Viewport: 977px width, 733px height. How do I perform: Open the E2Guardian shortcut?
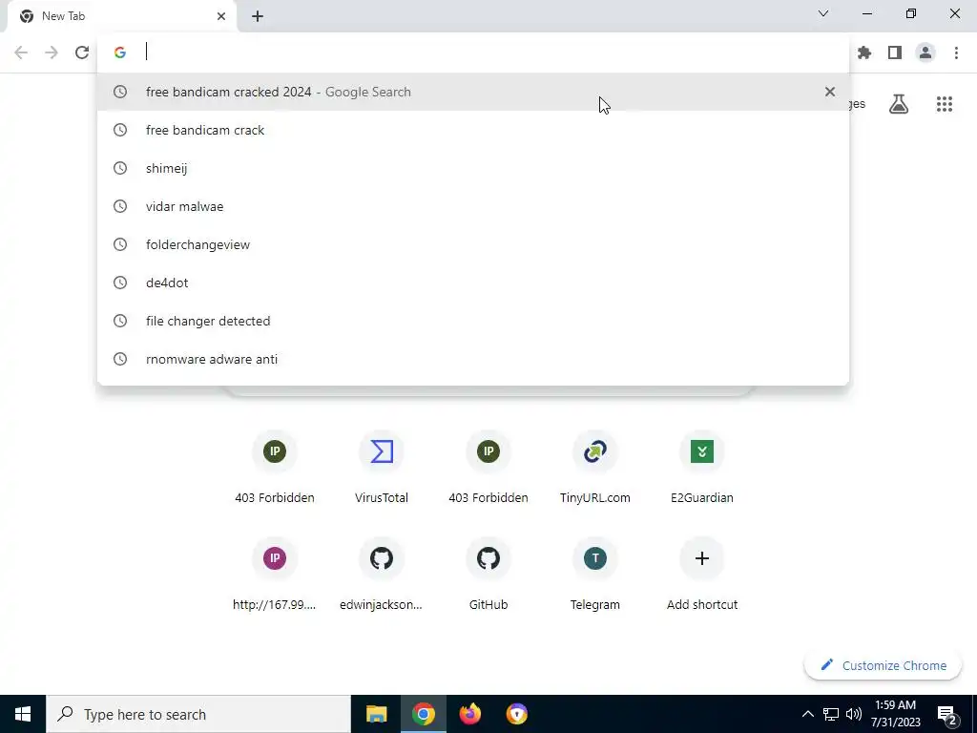click(701, 468)
